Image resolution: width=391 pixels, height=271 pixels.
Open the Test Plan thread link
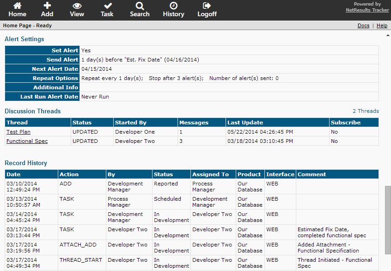coord(18,132)
